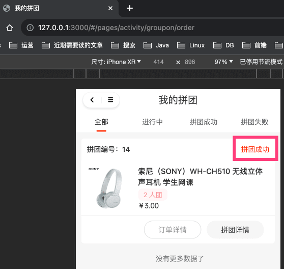Screen dimensions: 284x269
Task: Edit the viewport width field 414
Action: pos(158,62)
